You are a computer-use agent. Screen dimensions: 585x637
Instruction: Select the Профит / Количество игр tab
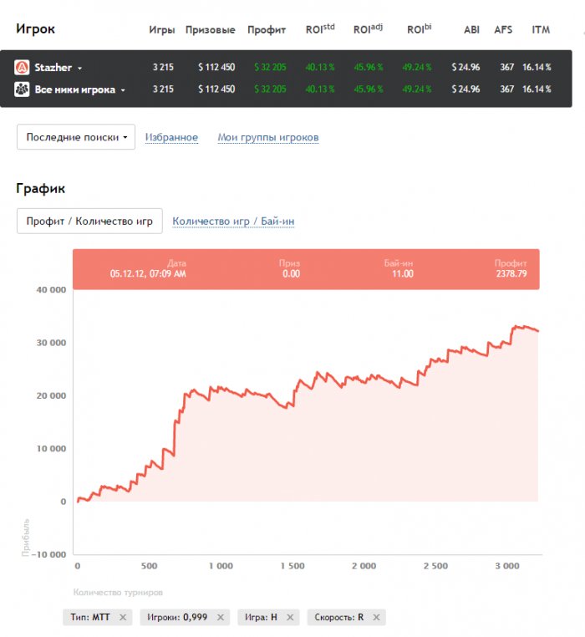(x=89, y=222)
